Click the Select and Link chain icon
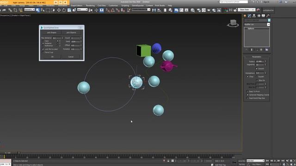This screenshot has width=296, height=166. tap(10, 10)
